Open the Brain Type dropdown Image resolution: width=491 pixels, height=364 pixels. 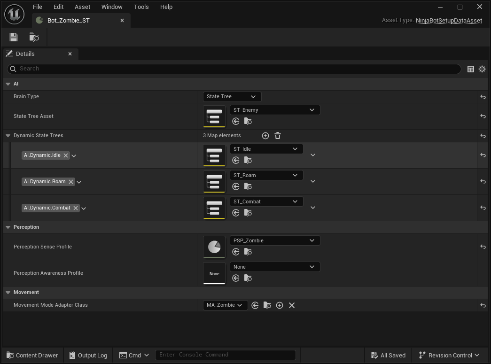tap(232, 96)
